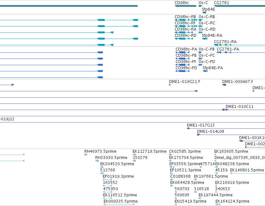Viewport: 265px width, 206px height.
Task: Open the DME1-010C11 cDNA label
Action: point(240,107)
